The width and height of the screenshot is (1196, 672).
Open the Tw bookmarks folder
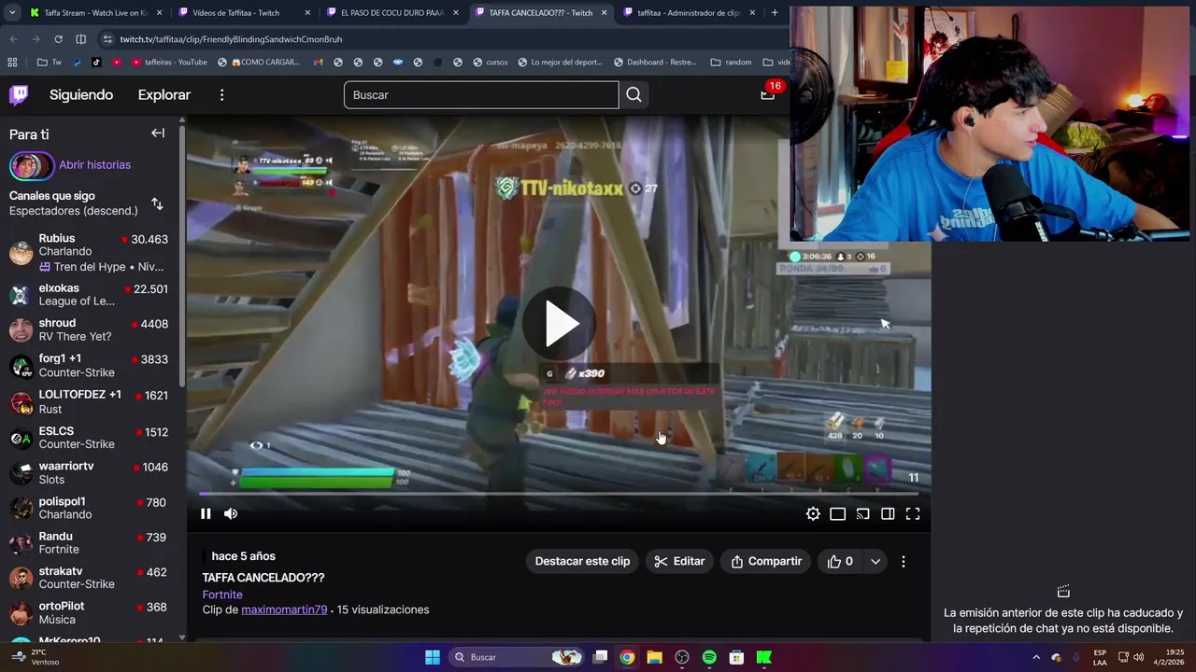pyautogui.click(x=50, y=63)
